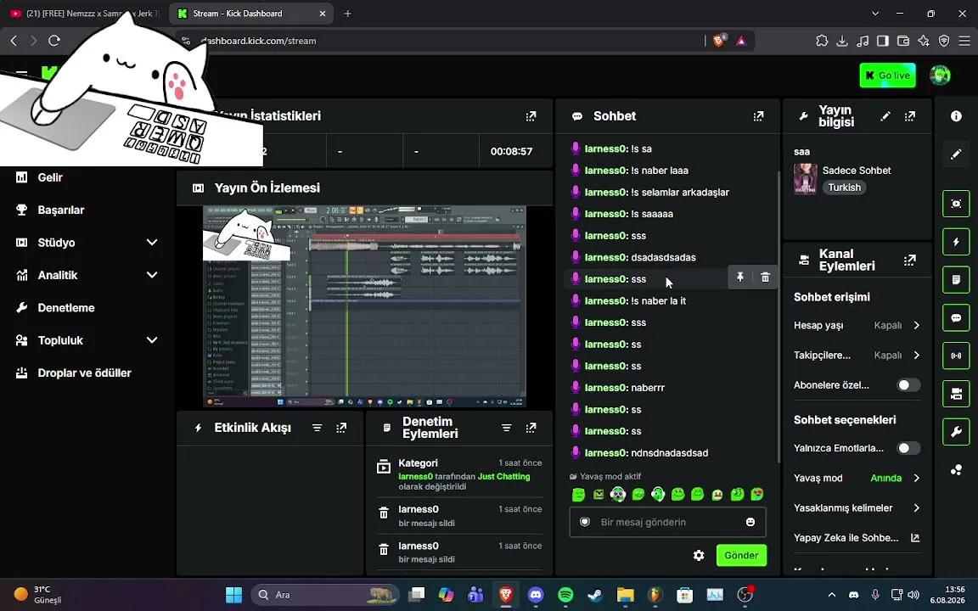Pop out the Denetim Eylemleri panel
This screenshot has height=611, width=978.
(x=531, y=428)
